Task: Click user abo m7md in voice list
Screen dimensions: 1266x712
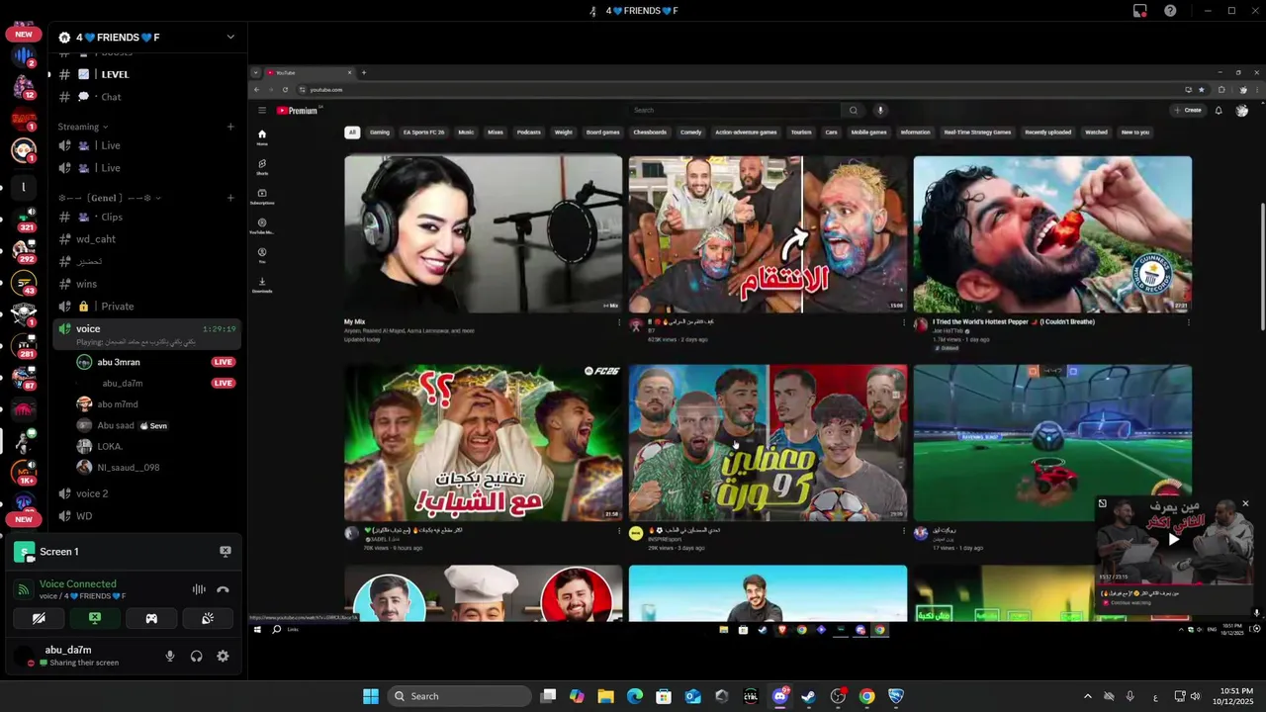Action: click(118, 404)
